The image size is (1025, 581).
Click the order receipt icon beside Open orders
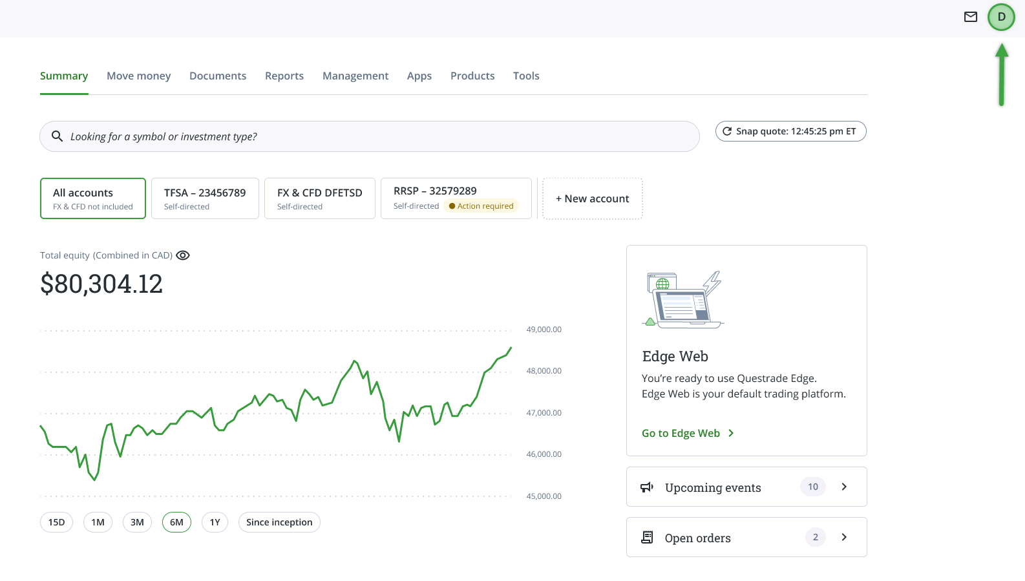647,537
